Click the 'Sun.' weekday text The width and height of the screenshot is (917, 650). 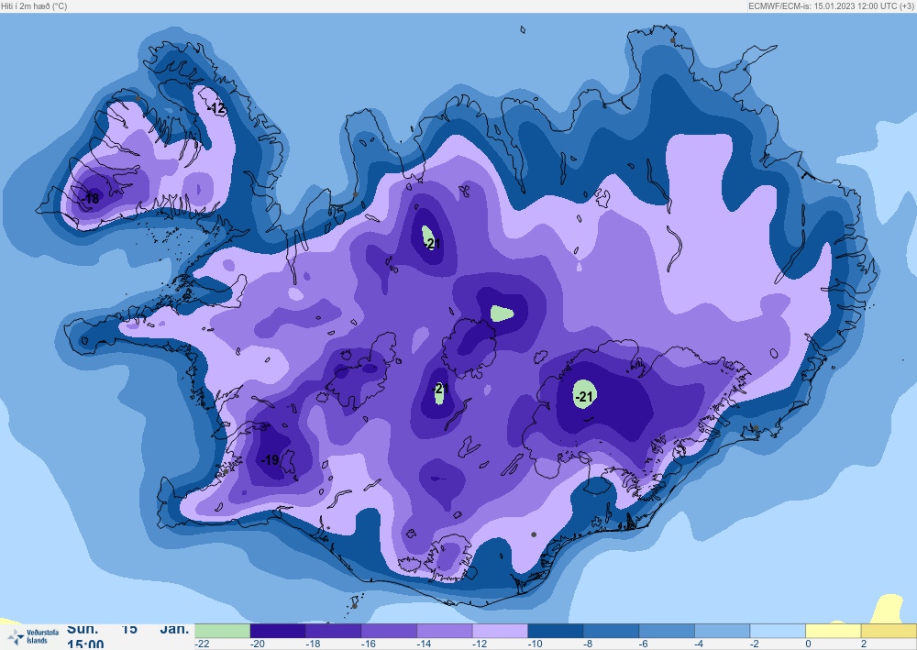click(83, 630)
